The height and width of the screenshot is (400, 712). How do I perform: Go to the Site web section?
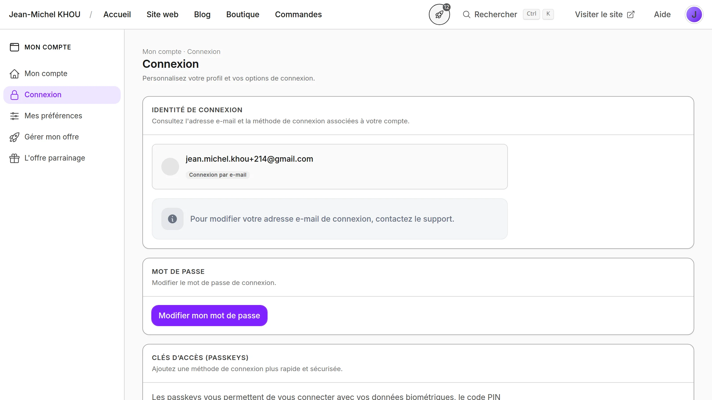pyautogui.click(x=162, y=14)
